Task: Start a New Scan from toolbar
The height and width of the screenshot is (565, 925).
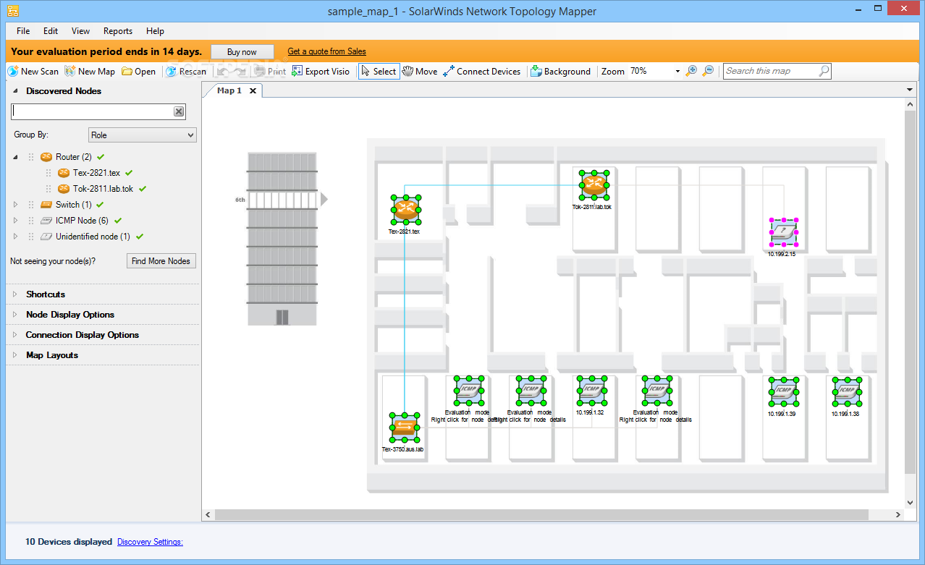Action: (x=33, y=71)
